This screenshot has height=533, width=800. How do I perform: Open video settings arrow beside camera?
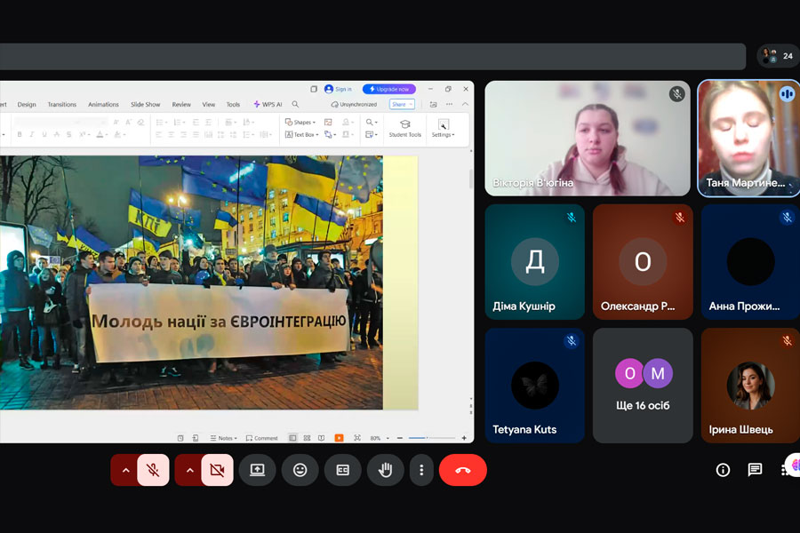(x=189, y=470)
